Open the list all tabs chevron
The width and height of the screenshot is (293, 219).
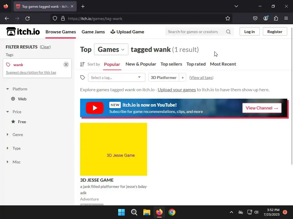pyautogui.click(x=236, y=6)
